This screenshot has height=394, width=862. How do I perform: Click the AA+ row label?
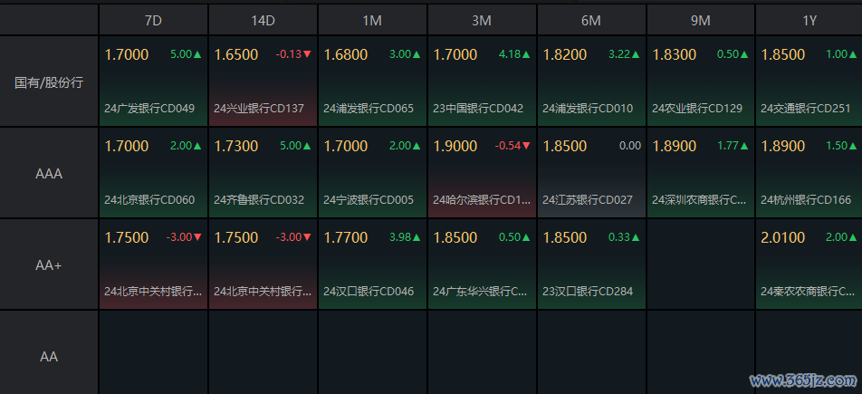click(x=49, y=264)
